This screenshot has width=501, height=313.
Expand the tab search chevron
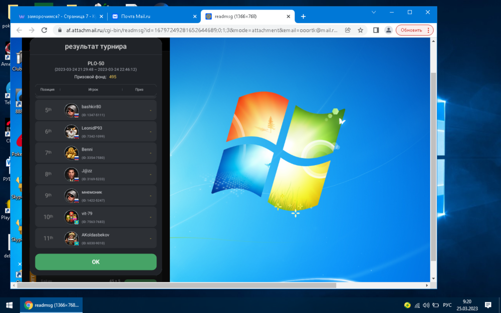[x=374, y=12]
